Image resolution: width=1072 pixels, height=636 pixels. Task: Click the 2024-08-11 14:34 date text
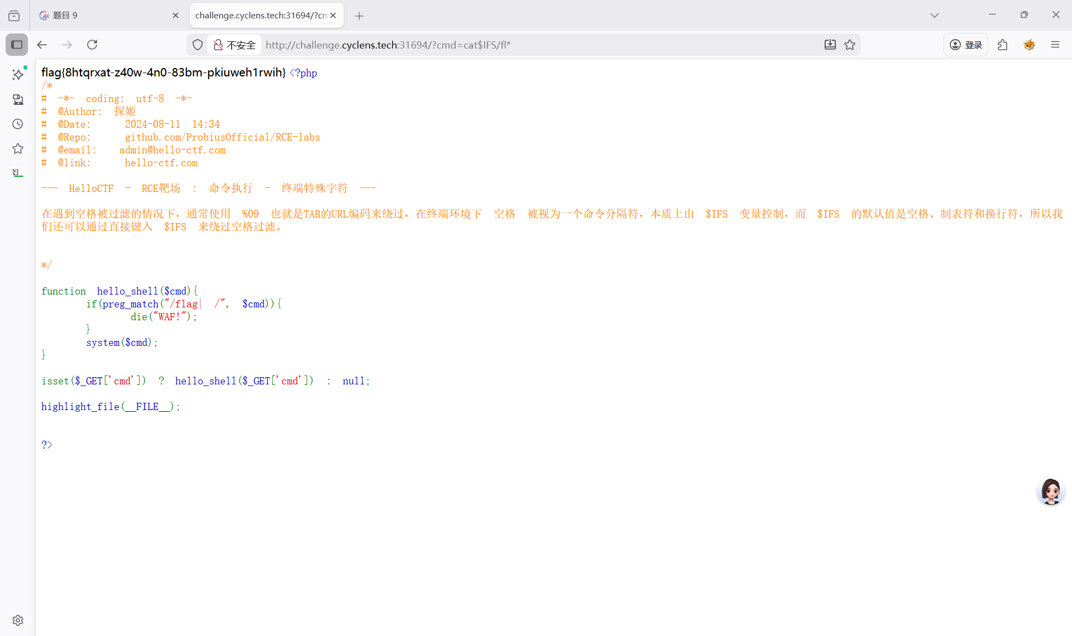pyautogui.click(x=173, y=124)
